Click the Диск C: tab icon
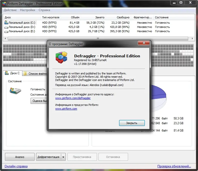 point(7,73)
